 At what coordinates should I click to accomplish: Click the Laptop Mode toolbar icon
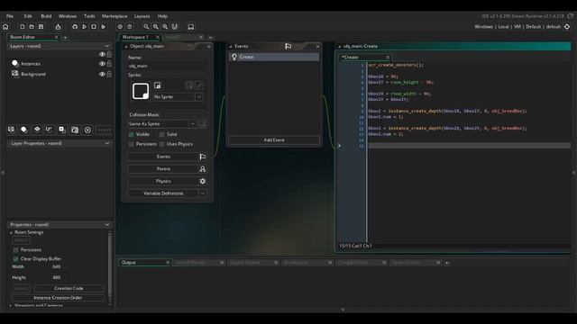coord(191,27)
